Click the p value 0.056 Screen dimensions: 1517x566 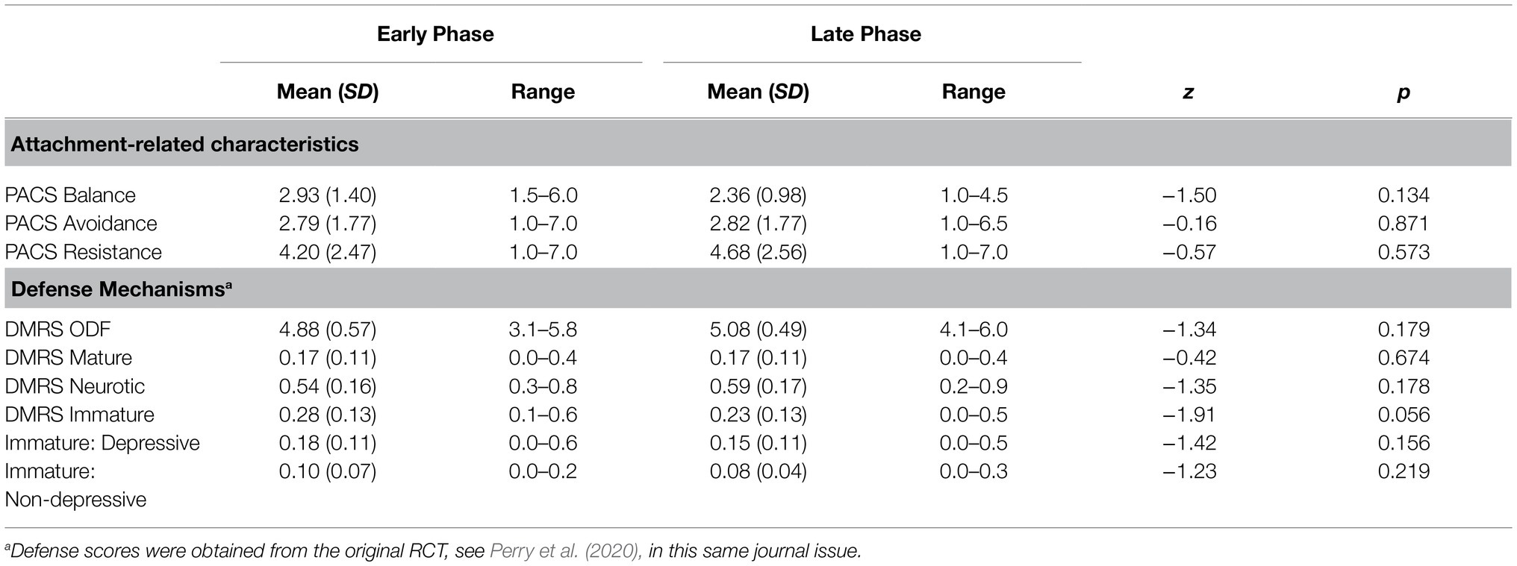(1404, 415)
